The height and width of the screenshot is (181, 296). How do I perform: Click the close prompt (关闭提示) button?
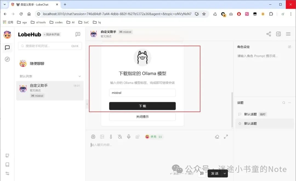(142, 117)
